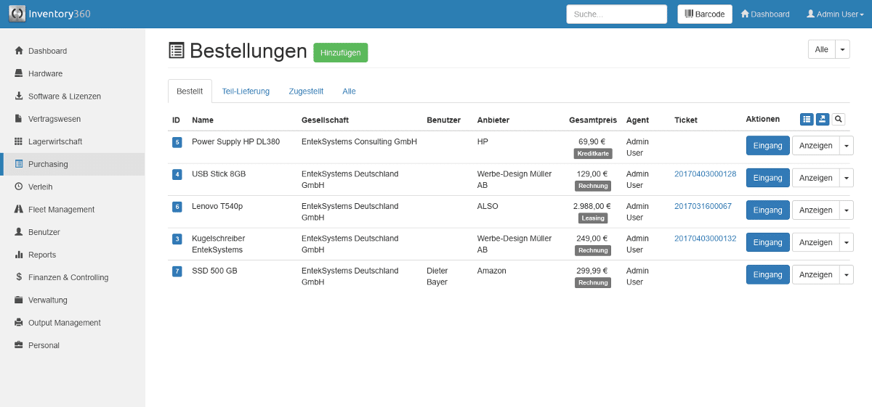This screenshot has height=407, width=872.
Task: Expand Anzeigen dropdown for Power Supply HP DL380
Action: [x=846, y=146]
